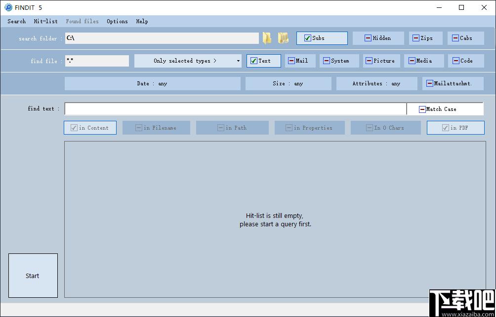Open the Hit-list menu

[x=46, y=22]
